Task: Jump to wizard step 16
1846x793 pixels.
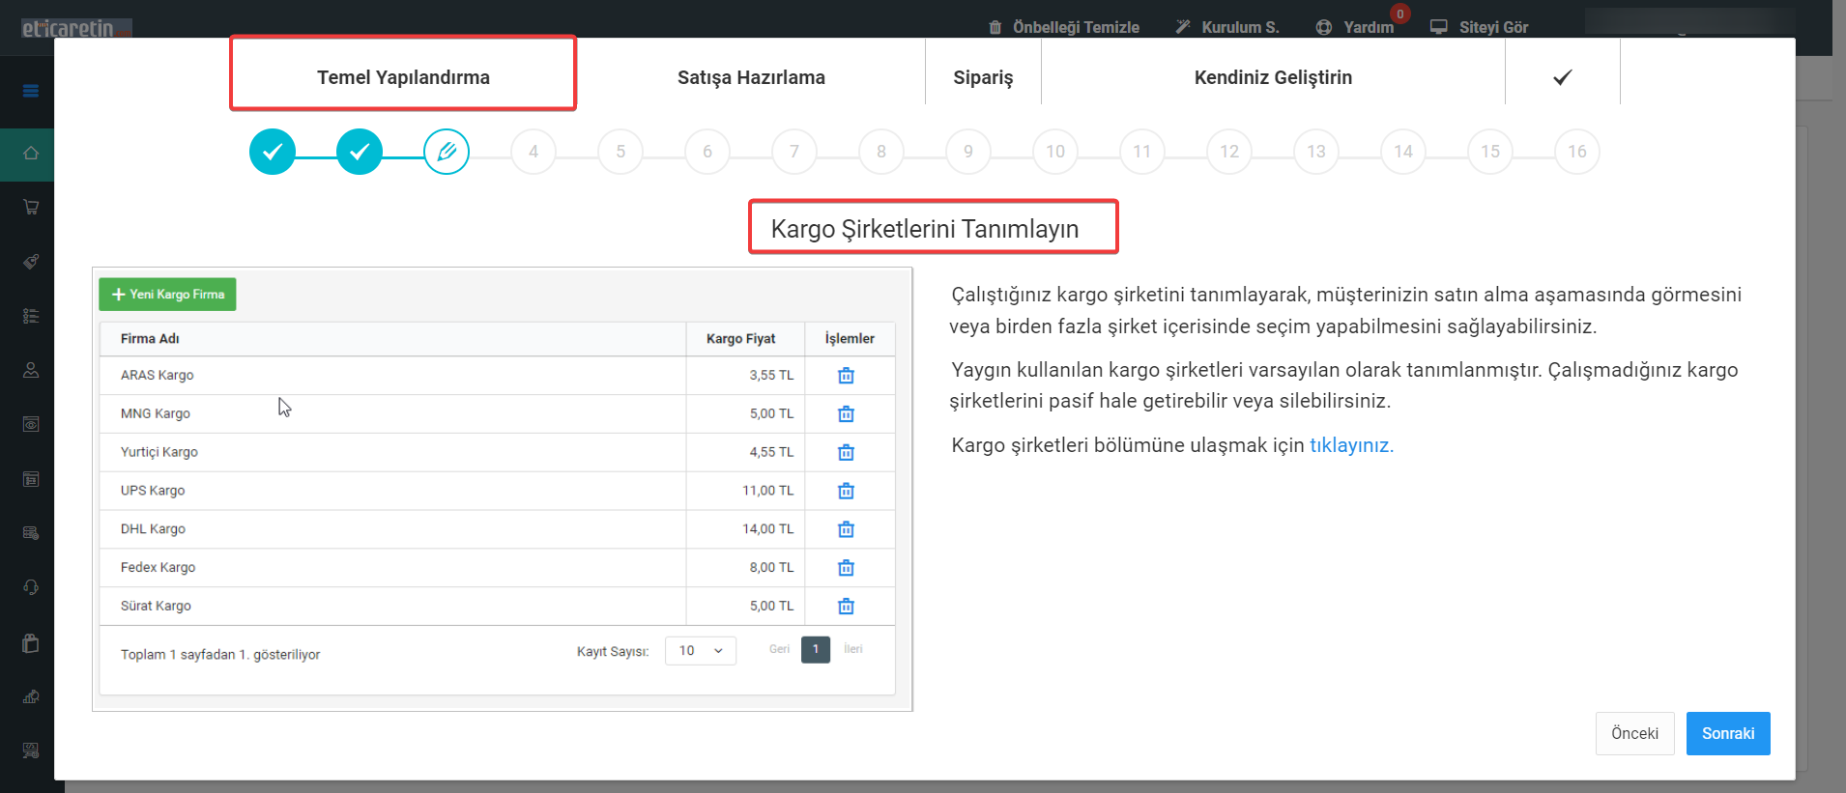Action: [x=1577, y=152]
